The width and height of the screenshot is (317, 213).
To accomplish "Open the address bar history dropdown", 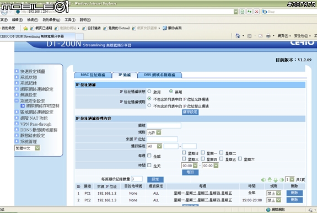I will click(x=235, y=12).
